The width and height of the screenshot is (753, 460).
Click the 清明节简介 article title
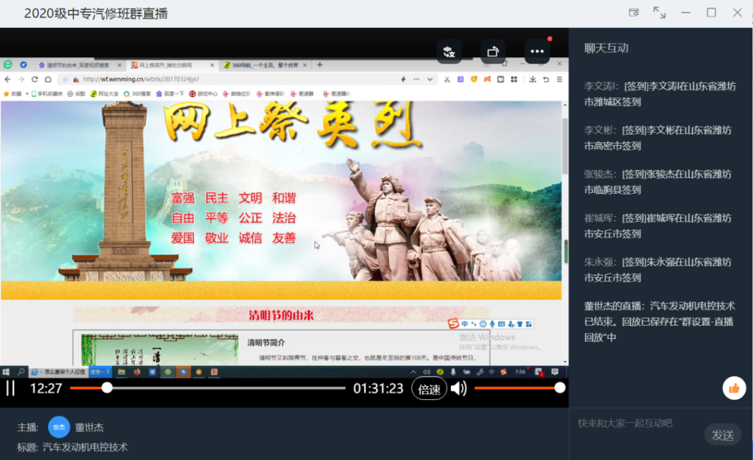tap(266, 342)
